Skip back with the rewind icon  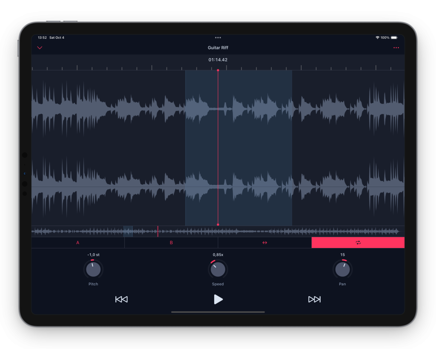click(x=121, y=300)
